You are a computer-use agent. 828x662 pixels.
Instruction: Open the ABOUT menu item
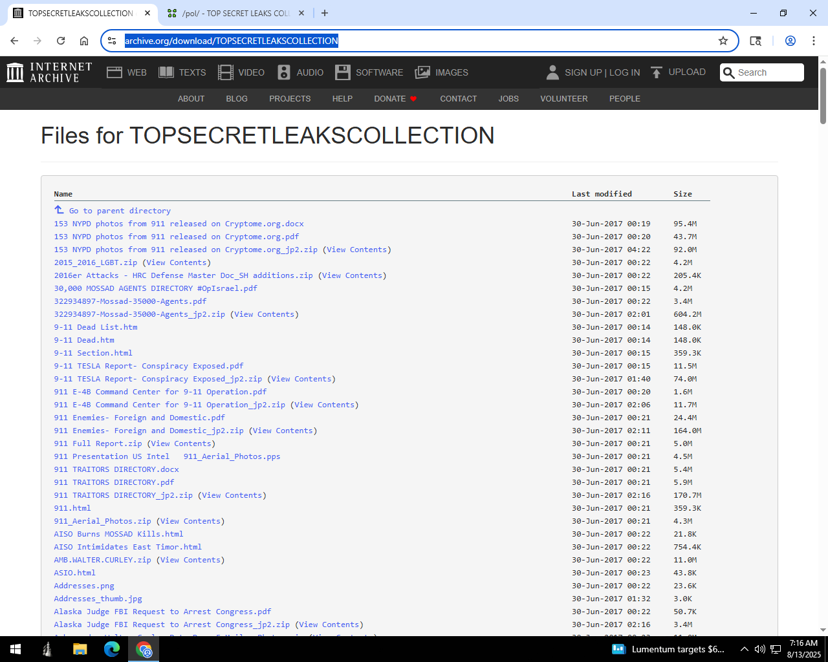(x=191, y=99)
